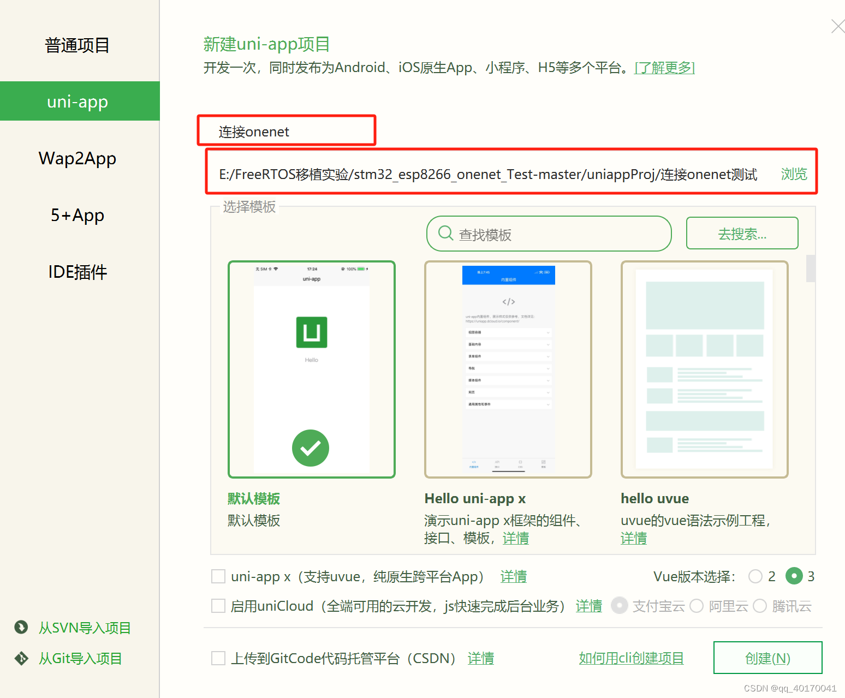The image size is (845, 698).
Task: Select the uni-app project type
Action: pyautogui.click(x=80, y=101)
